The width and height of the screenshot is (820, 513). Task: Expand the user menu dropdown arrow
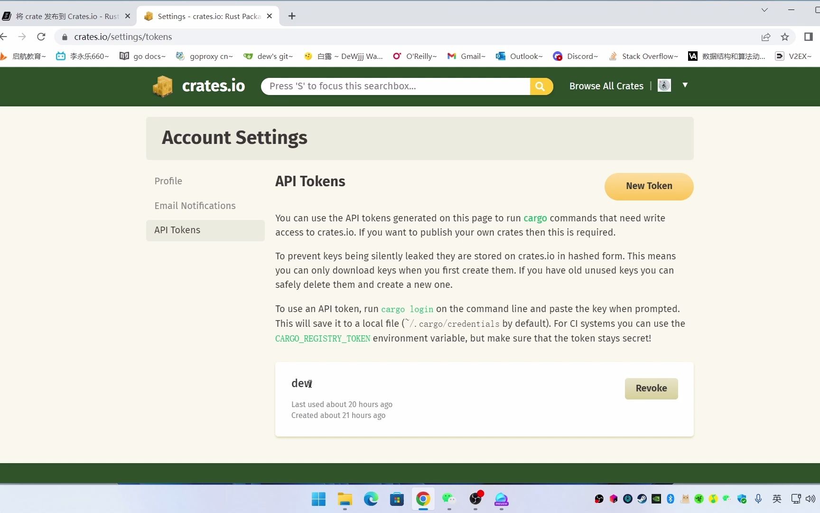[x=685, y=85]
